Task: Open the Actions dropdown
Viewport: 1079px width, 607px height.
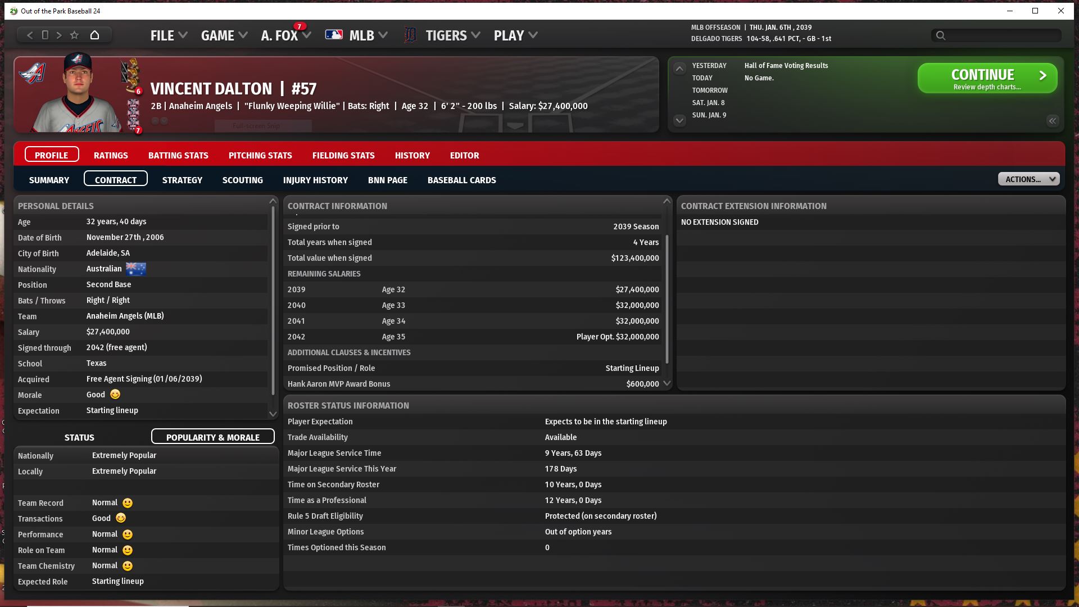Action: click(1028, 179)
